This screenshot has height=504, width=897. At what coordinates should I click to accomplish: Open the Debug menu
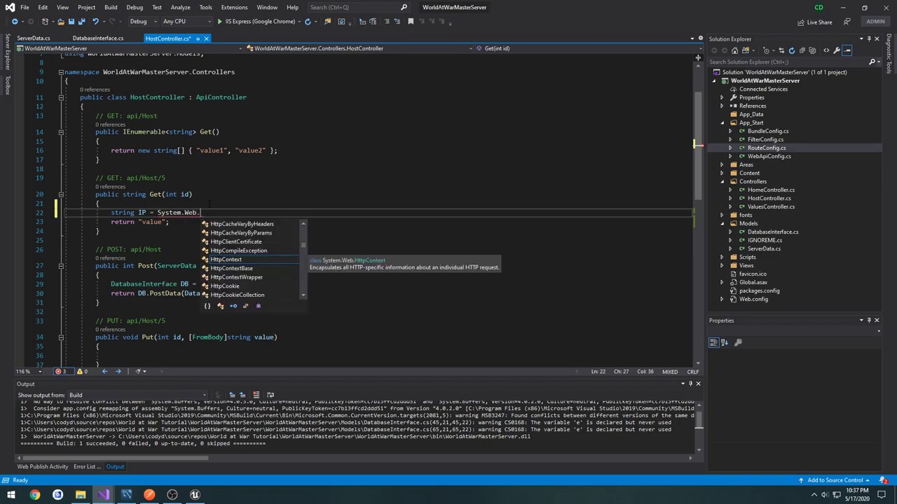point(135,7)
